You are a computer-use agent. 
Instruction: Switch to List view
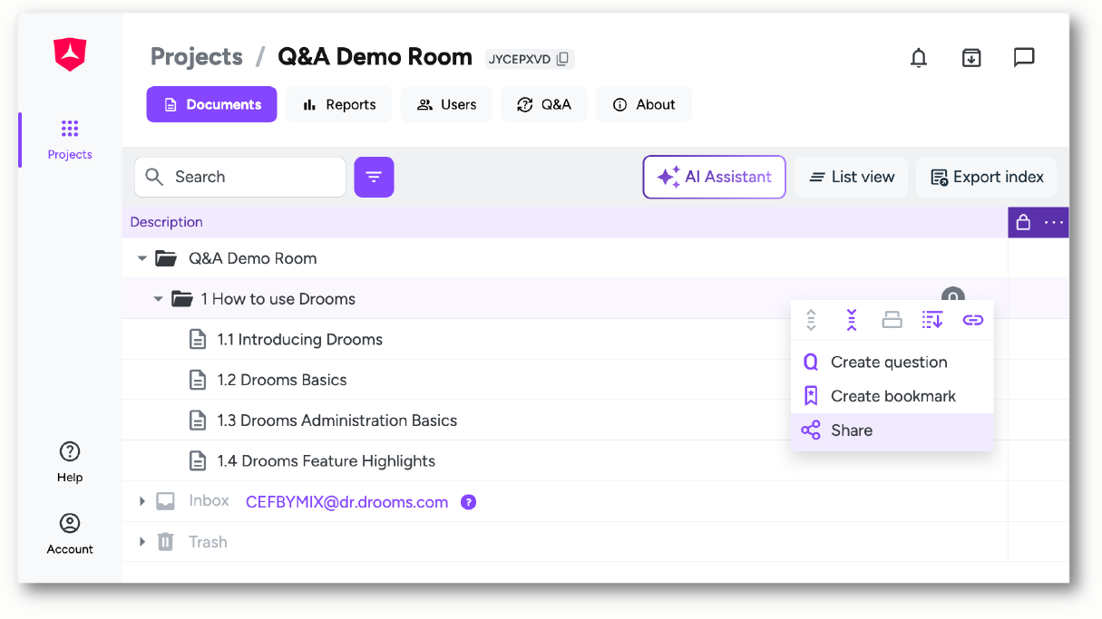pos(852,177)
